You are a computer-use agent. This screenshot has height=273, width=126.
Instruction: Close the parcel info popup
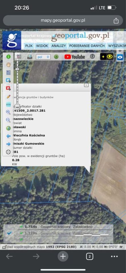86,85
